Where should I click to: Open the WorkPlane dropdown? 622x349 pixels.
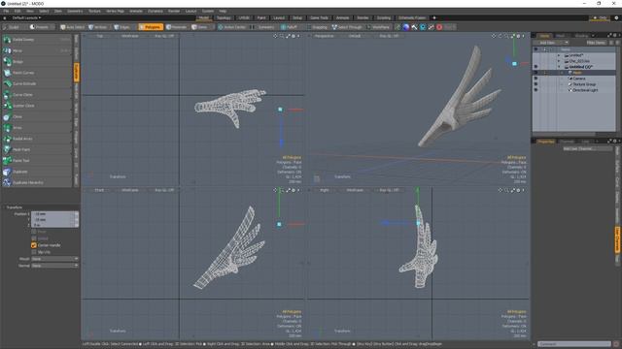tap(379, 27)
